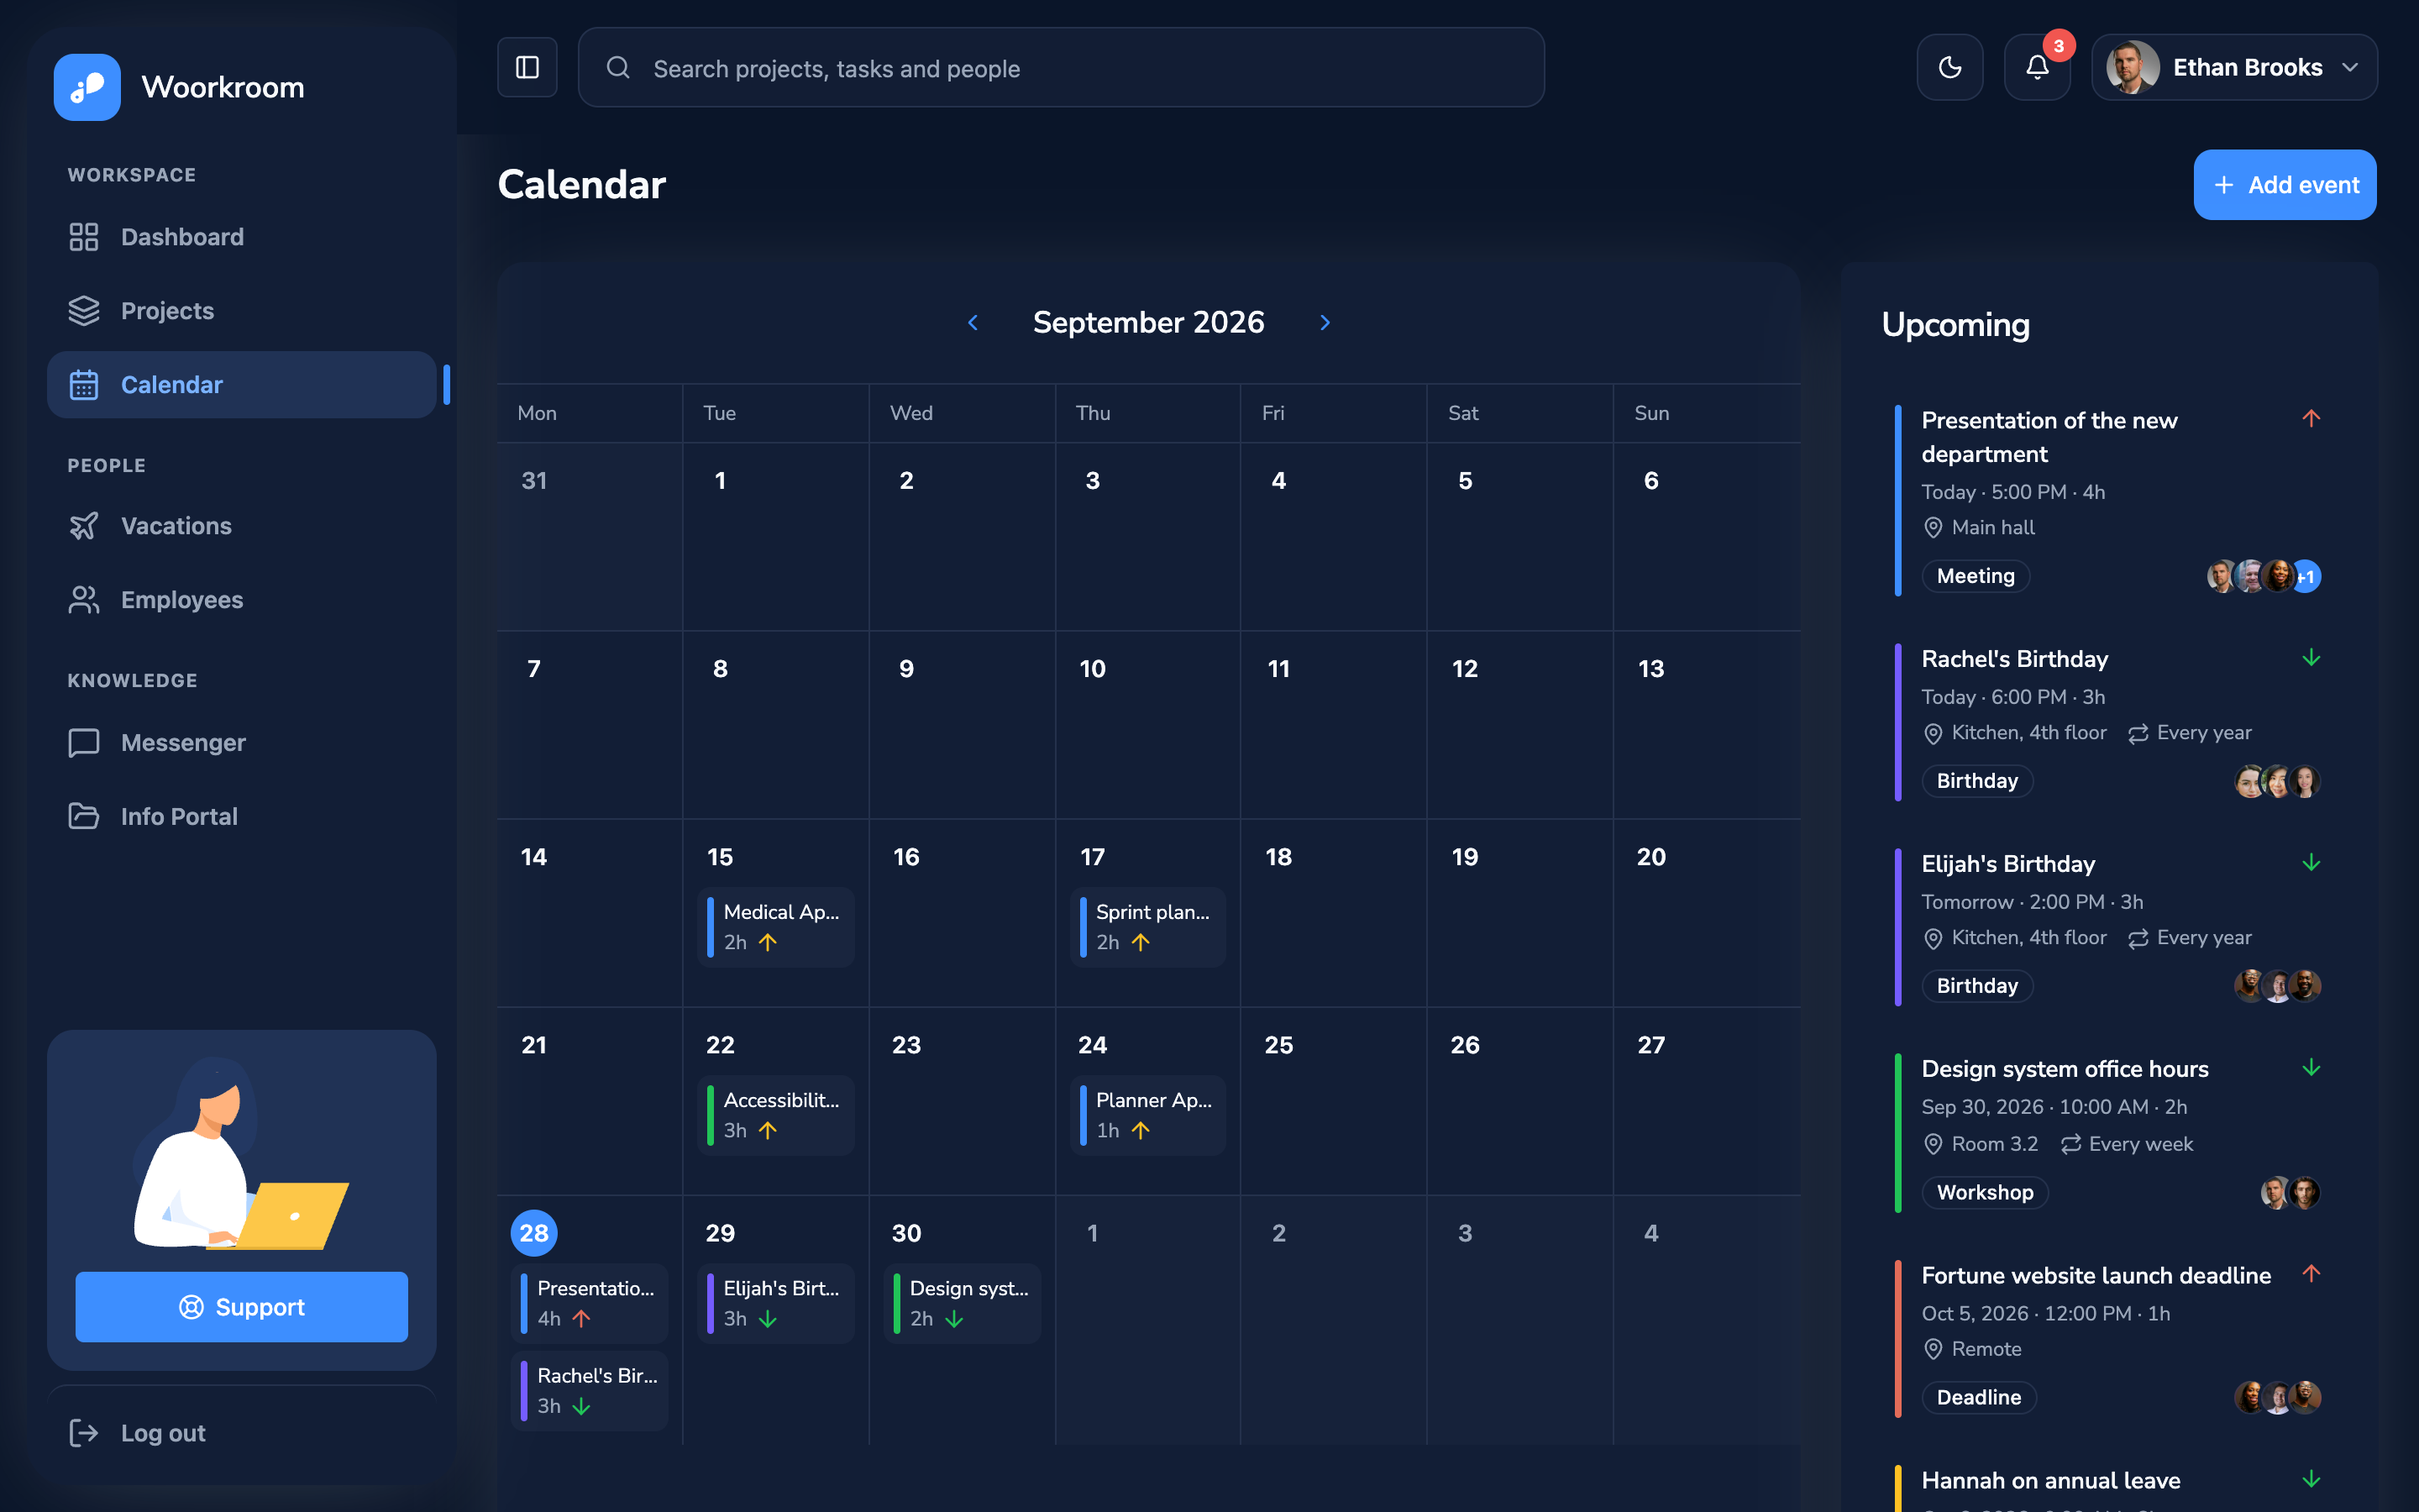Open Planner Ap... event on the 24th
Screen dimensions: 2419x1512
[x=1148, y=1115]
